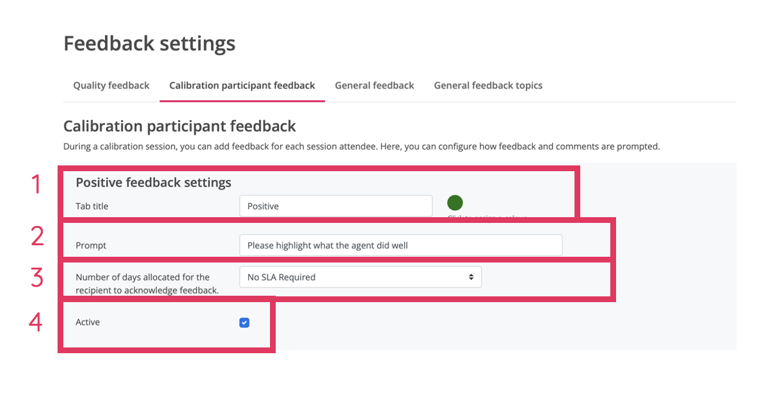Uncheck the Active checkbox
The width and height of the screenshot is (760, 396).
pyautogui.click(x=244, y=323)
